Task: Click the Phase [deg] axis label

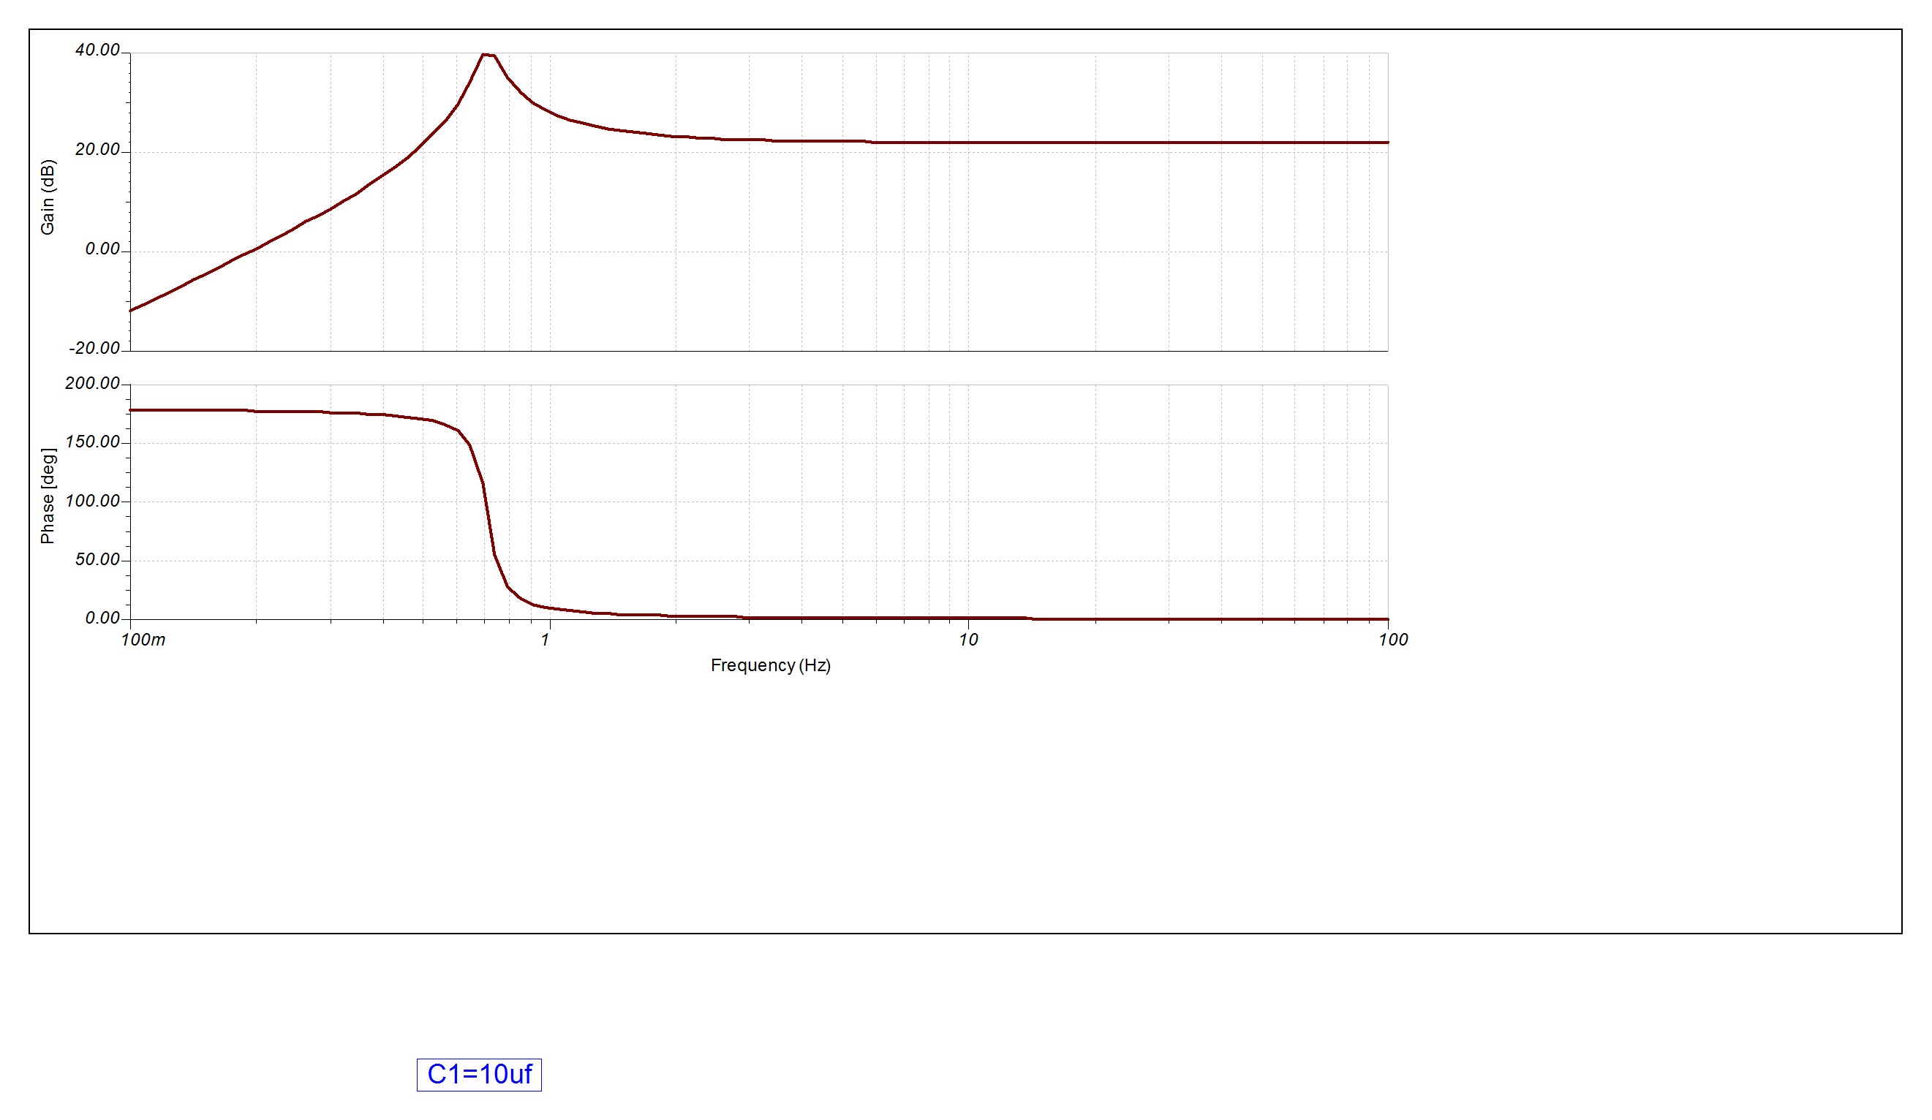Action: tap(48, 496)
